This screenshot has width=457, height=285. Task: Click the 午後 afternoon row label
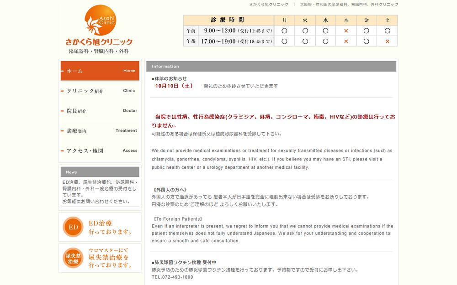pyautogui.click(x=191, y=41)
